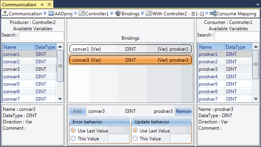The image size is (261, 147).
Task: Select the convar1 to prodvar1 binding
Action: (130, 49)
